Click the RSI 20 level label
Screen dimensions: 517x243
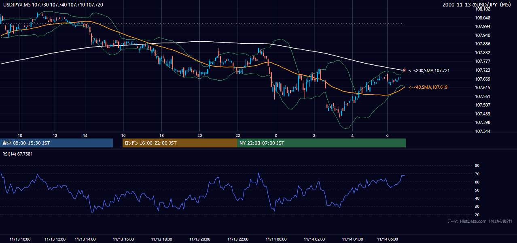click(477, 215)
